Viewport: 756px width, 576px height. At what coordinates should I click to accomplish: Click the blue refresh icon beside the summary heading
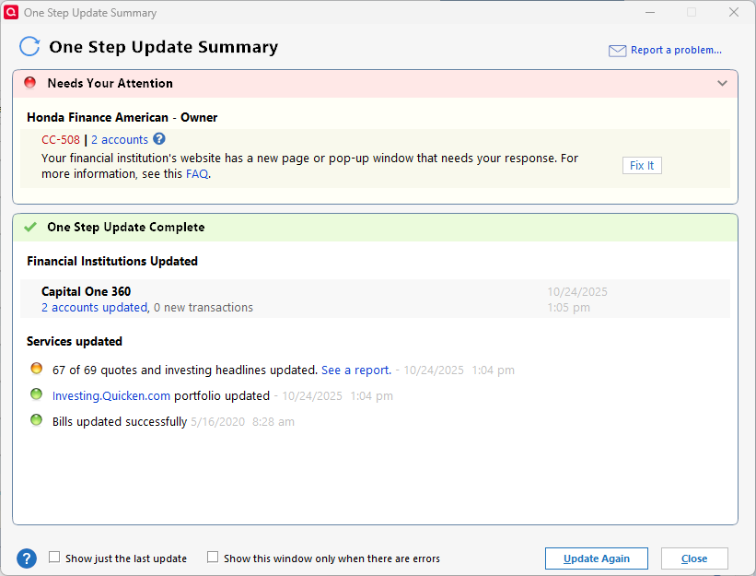(x=29, y=46)
